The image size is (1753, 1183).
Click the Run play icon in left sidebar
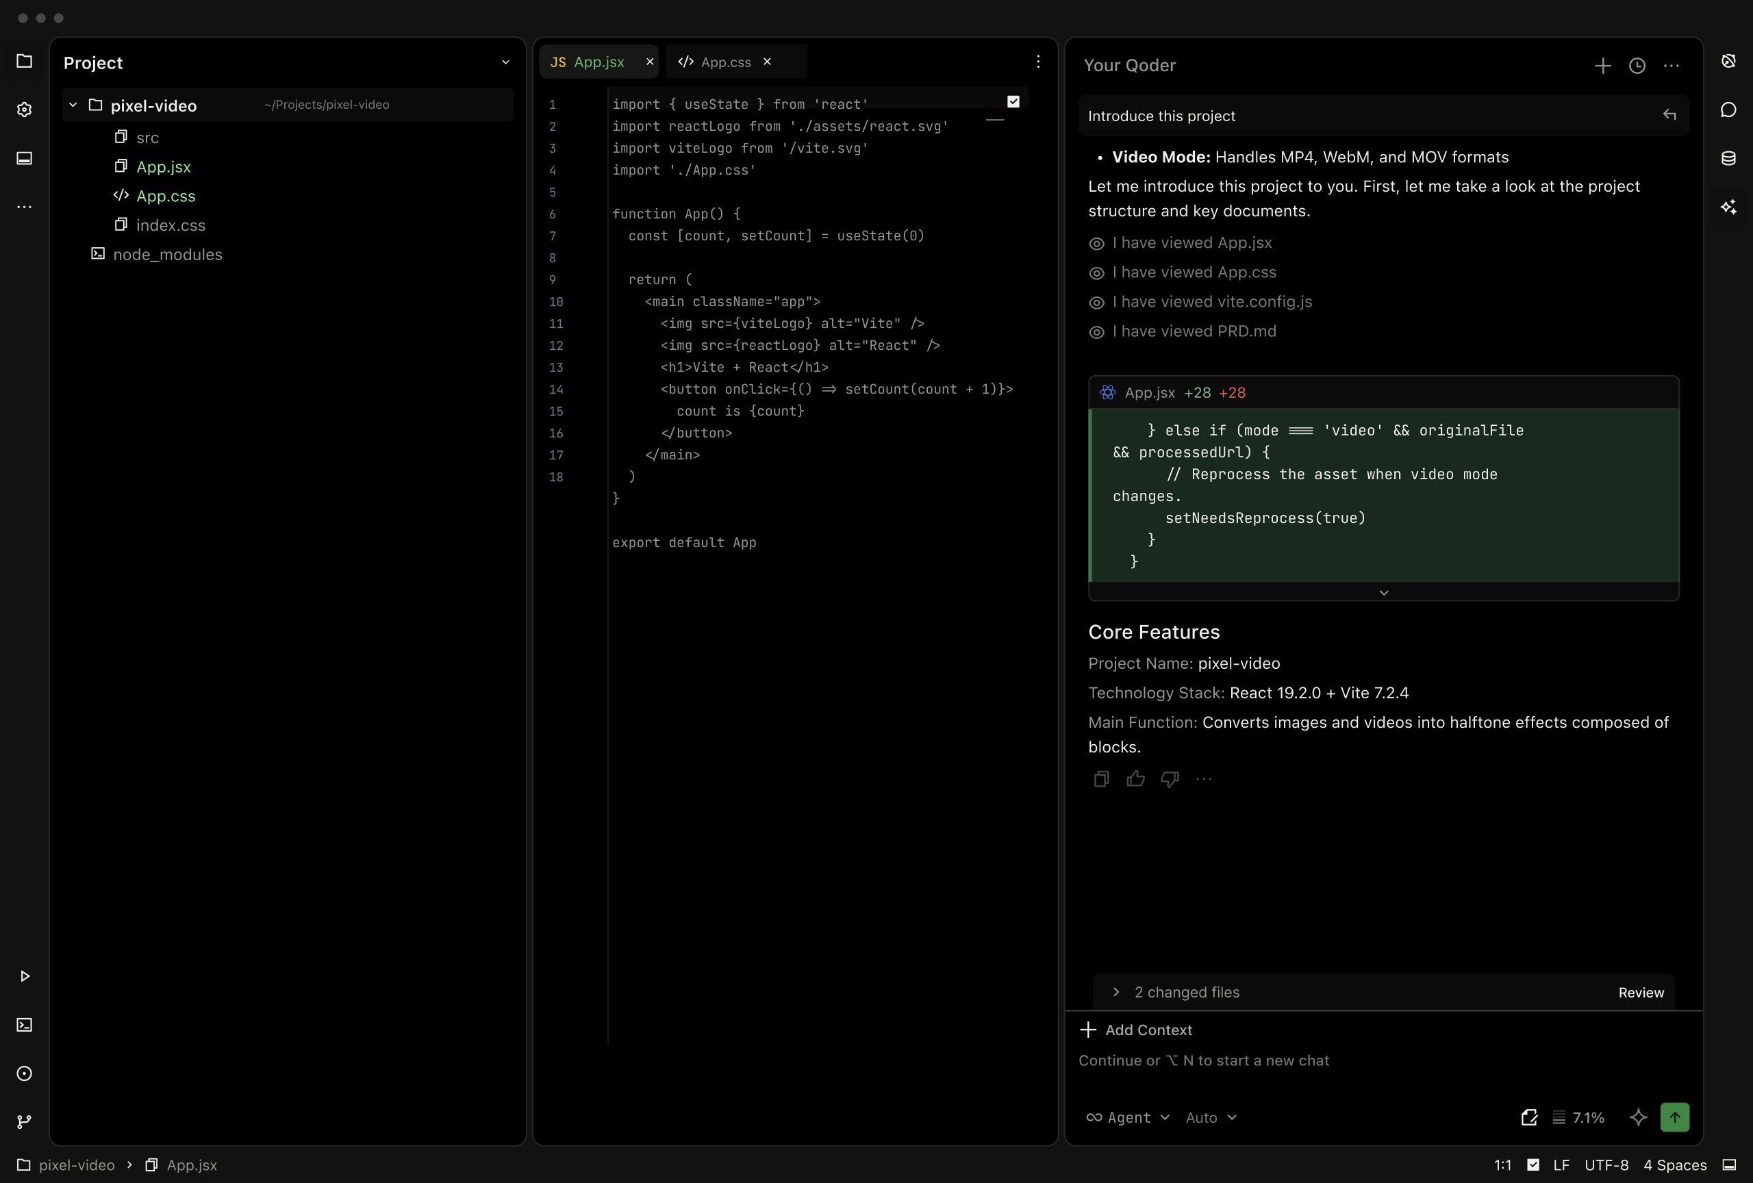pos(24,976)
